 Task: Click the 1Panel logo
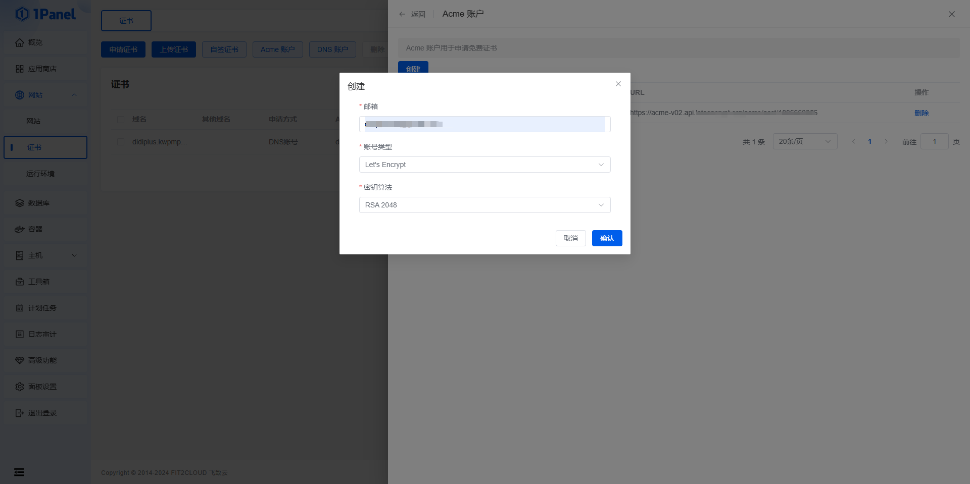[45, 14]
